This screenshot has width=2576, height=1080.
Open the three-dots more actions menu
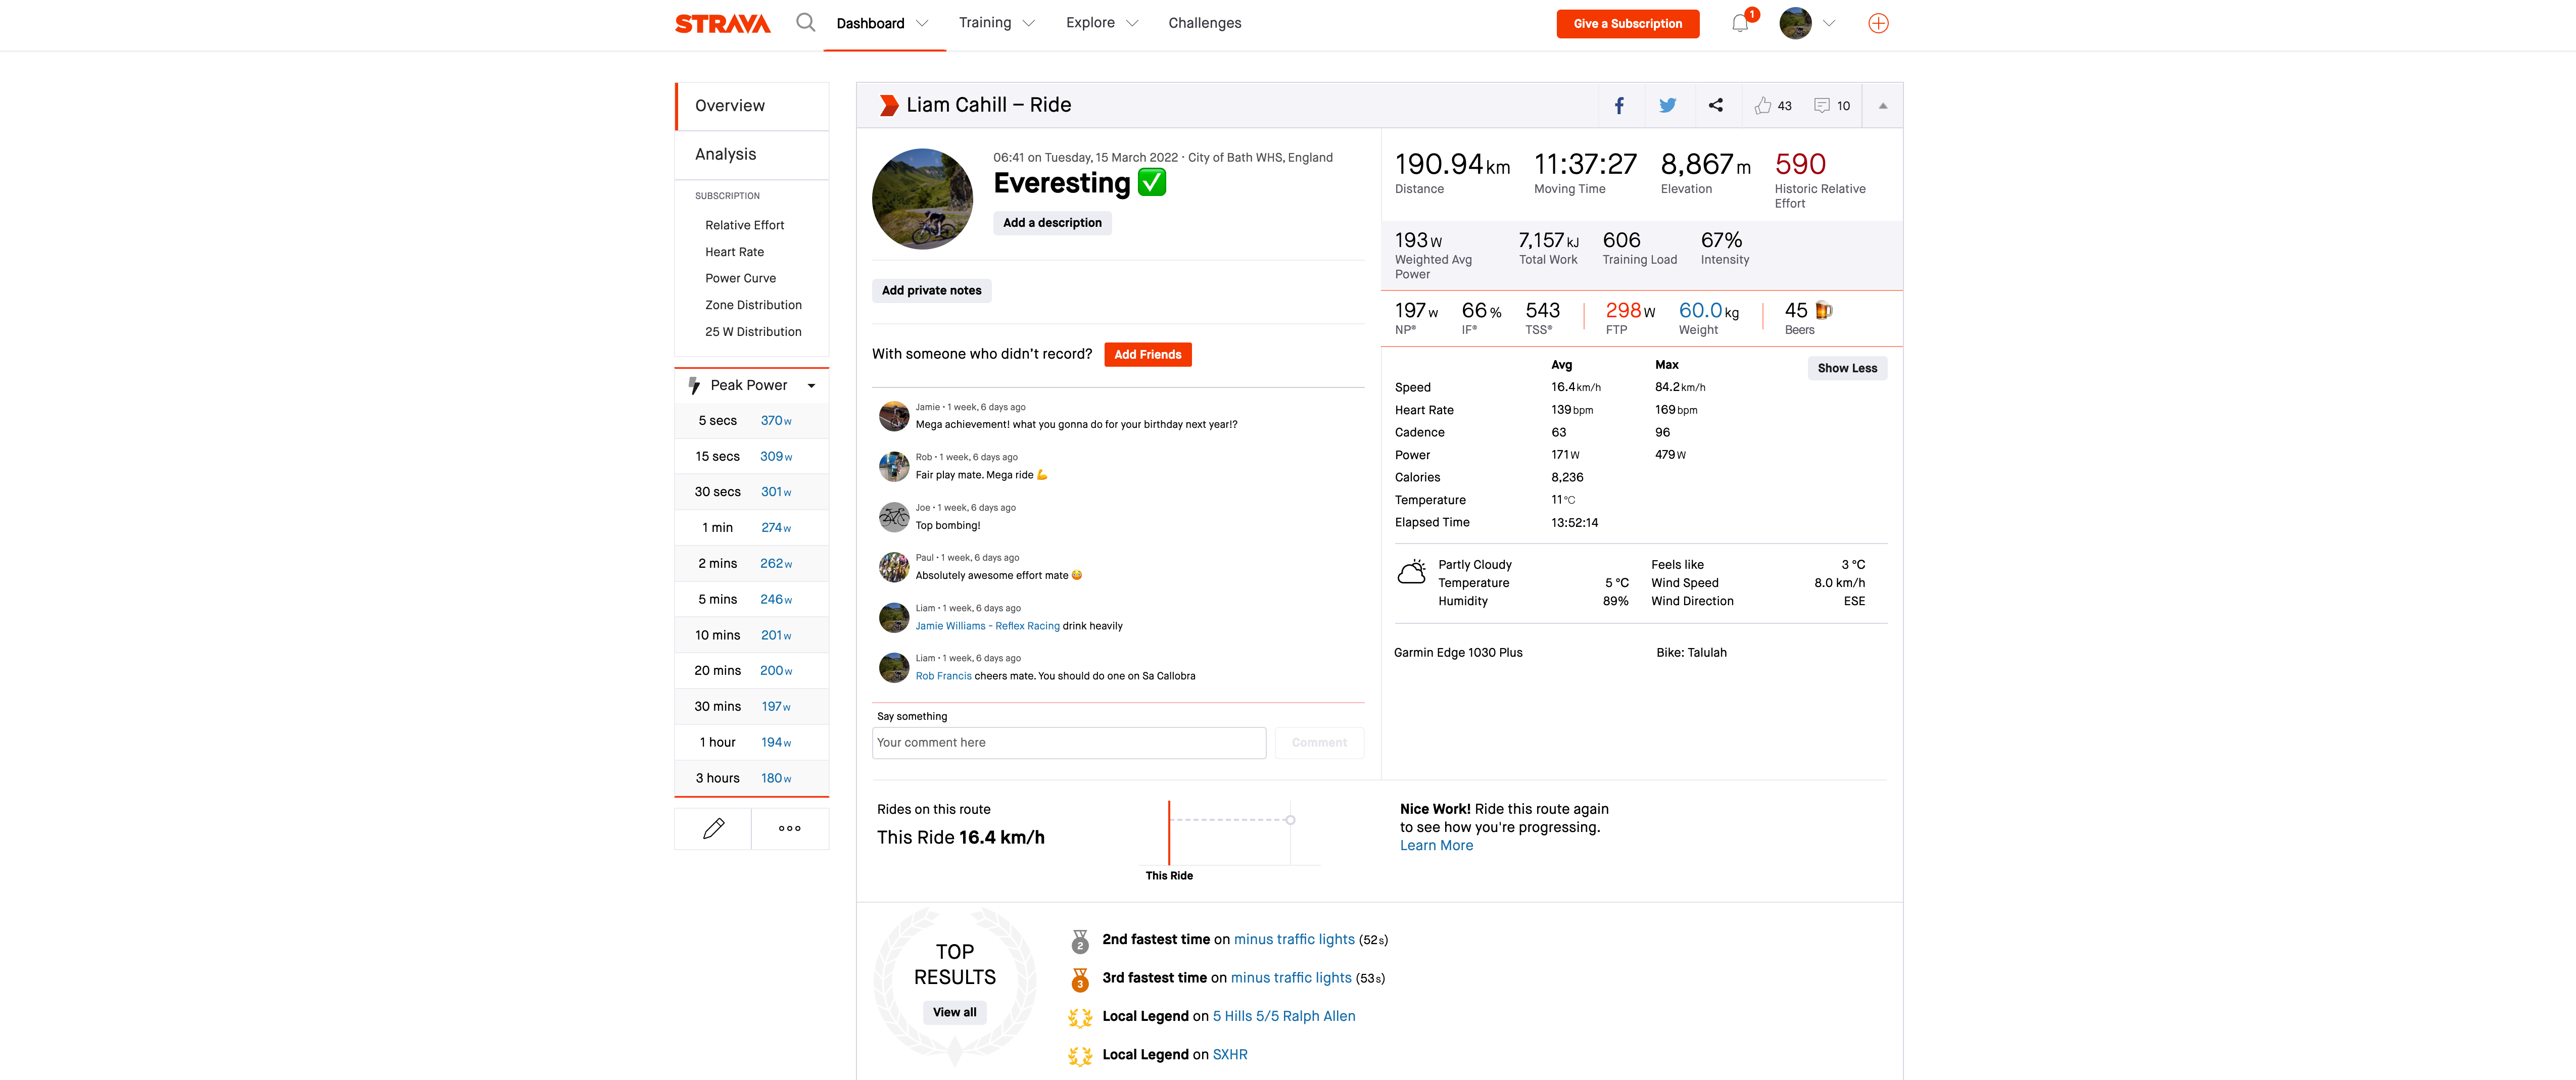pos(789,828)
